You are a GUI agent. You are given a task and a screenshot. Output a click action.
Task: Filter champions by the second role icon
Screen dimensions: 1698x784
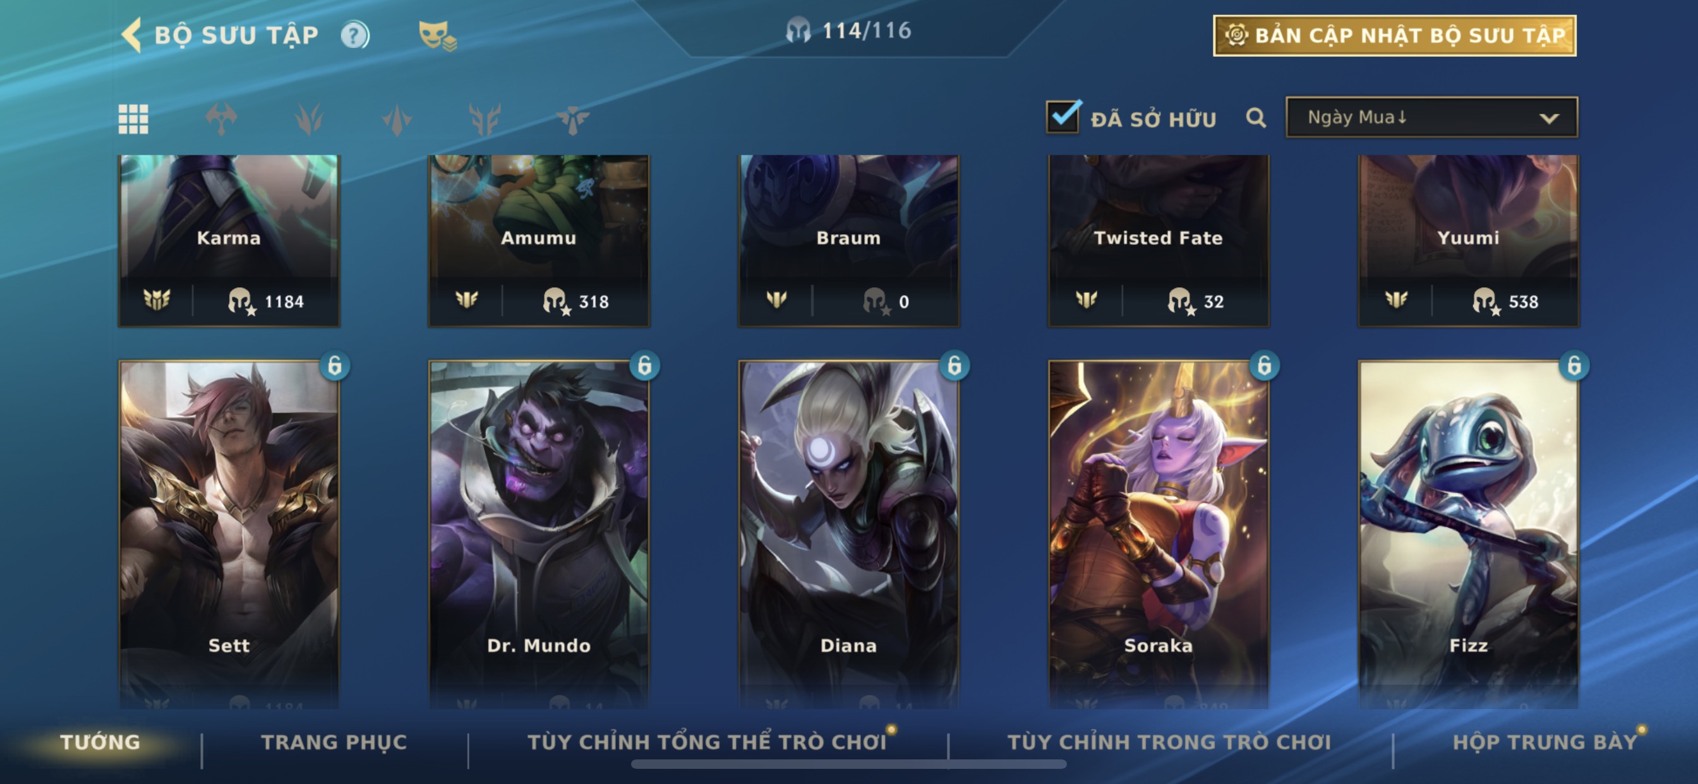coord(309,119)
